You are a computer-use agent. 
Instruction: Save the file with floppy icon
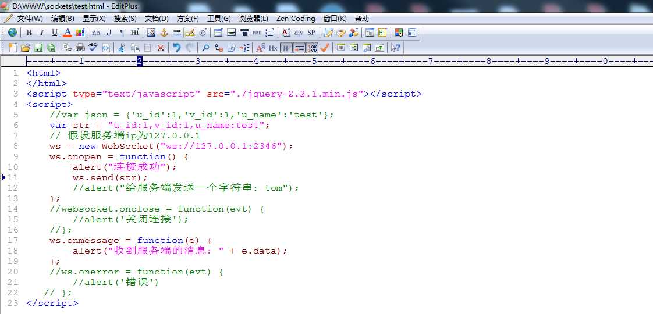[x=38, y=48]
